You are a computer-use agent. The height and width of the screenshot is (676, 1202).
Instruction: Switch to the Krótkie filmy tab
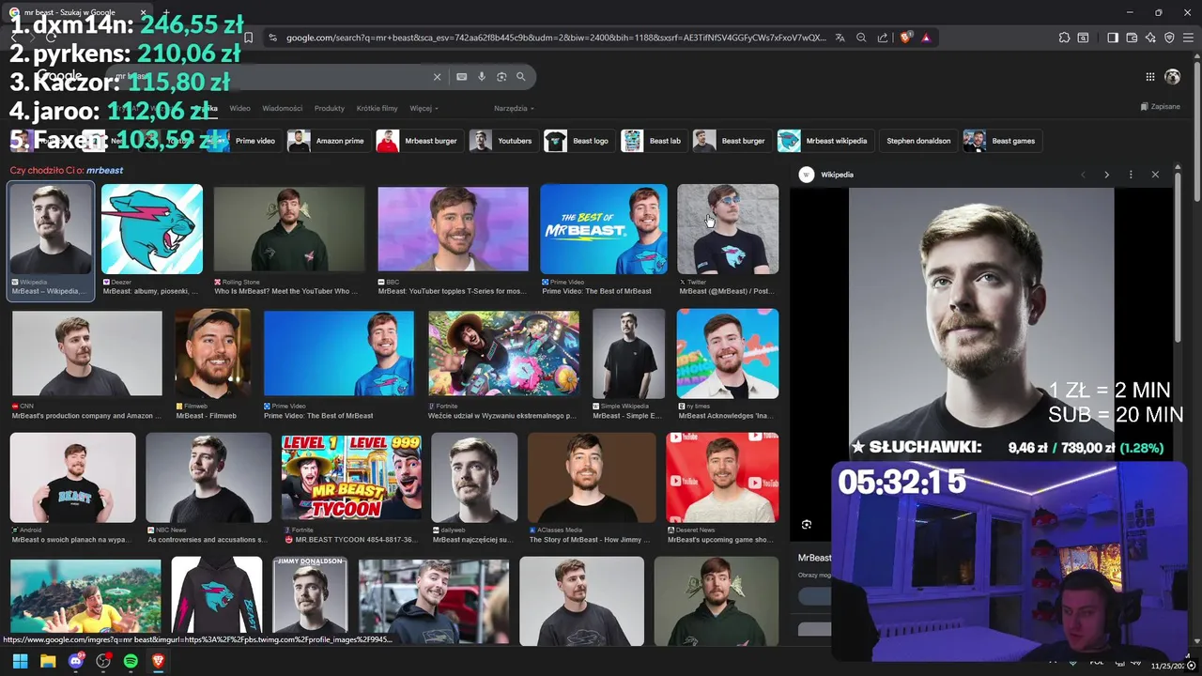click(x=377, y=108)
